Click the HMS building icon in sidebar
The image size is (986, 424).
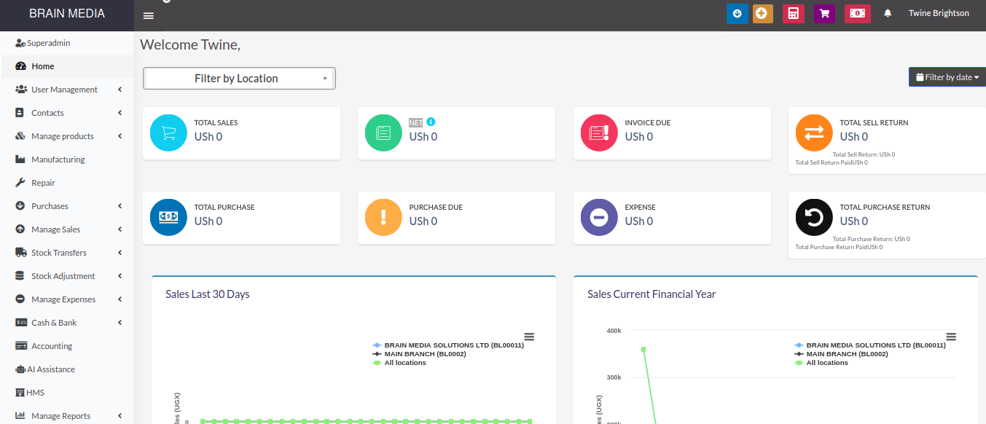click(x=20, y=393)
